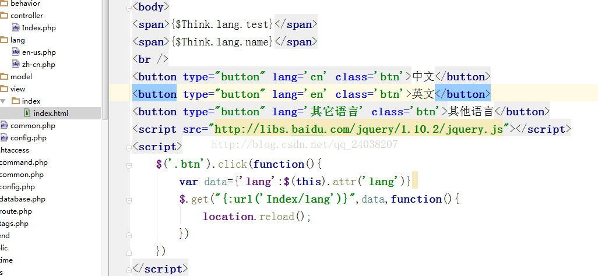
Task: Click the jquery.js URL in the script src
Action: pyautogui.click(x=358, y=129)
